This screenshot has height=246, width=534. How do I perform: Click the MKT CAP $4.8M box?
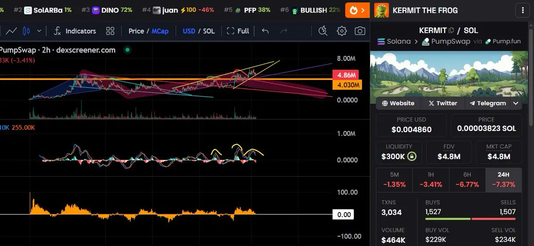(498, 152)
